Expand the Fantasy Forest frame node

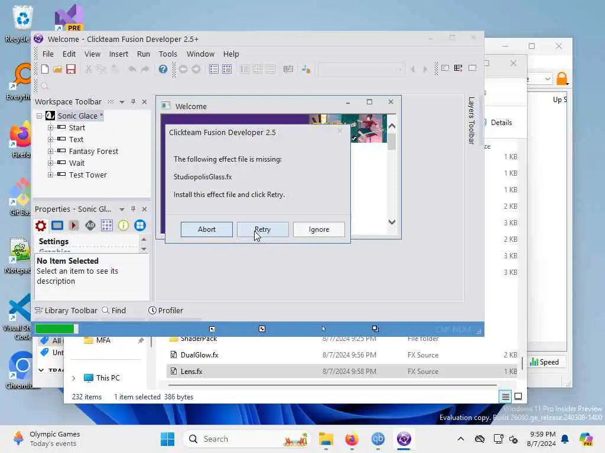point(50,152)
